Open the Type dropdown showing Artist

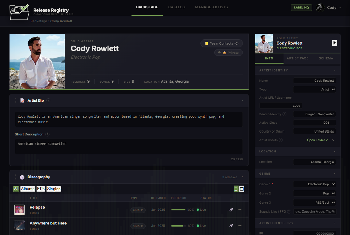tap(315, 89)
